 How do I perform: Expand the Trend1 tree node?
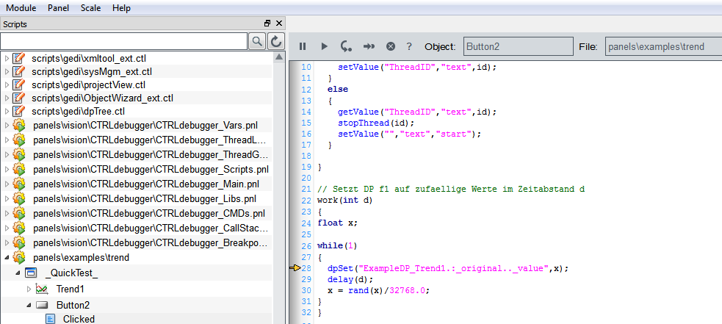pos(29,289)
